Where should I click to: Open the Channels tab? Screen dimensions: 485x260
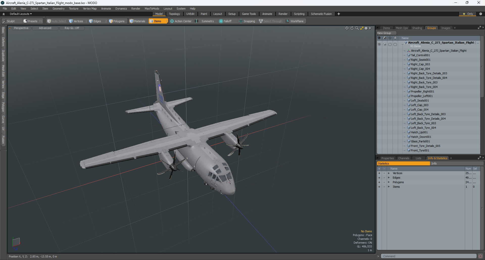point(403,158)
